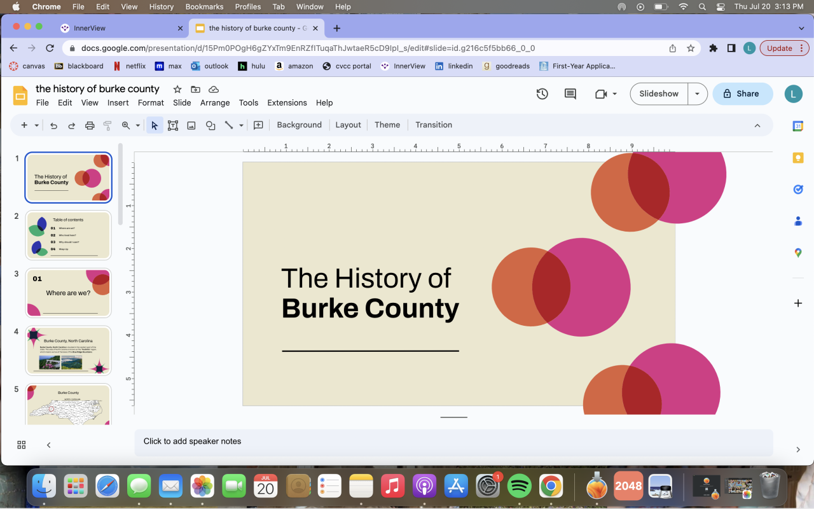The height and width of the screenshot is (509, 814).
Task: Open the Arrange menu
Action: tap(215, 102)
